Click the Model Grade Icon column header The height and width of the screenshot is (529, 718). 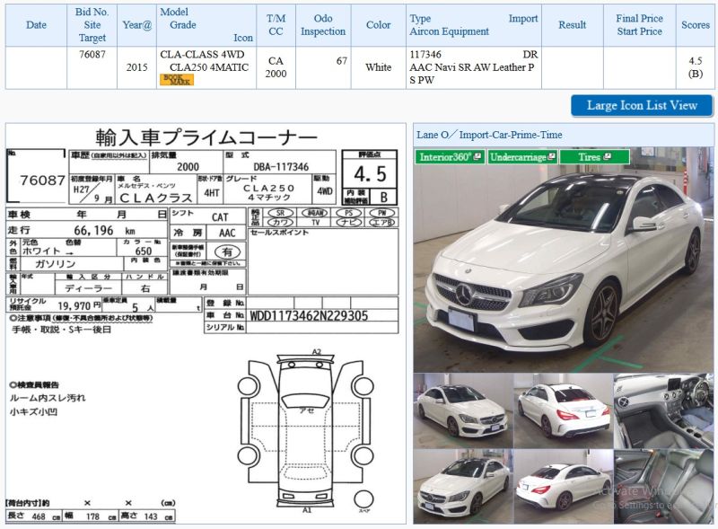pos(206,25)
